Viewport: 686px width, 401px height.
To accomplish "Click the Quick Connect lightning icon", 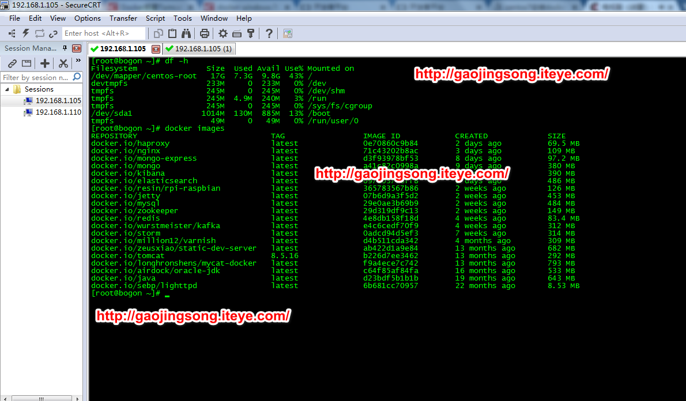I will (x=26, y=33).
